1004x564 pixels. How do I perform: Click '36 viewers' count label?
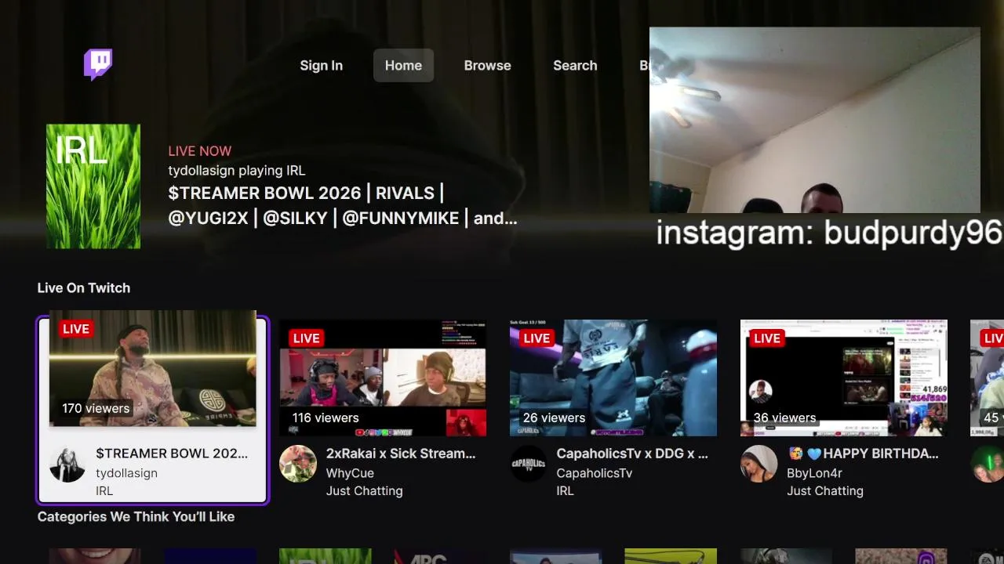coord(784,418)
